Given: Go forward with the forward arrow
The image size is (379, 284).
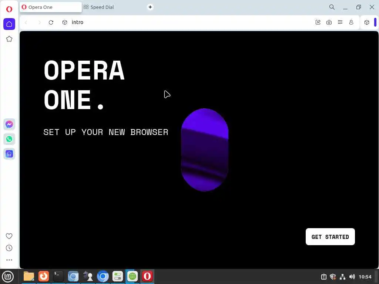Looking at the screenshot, I should click(39, 22).
